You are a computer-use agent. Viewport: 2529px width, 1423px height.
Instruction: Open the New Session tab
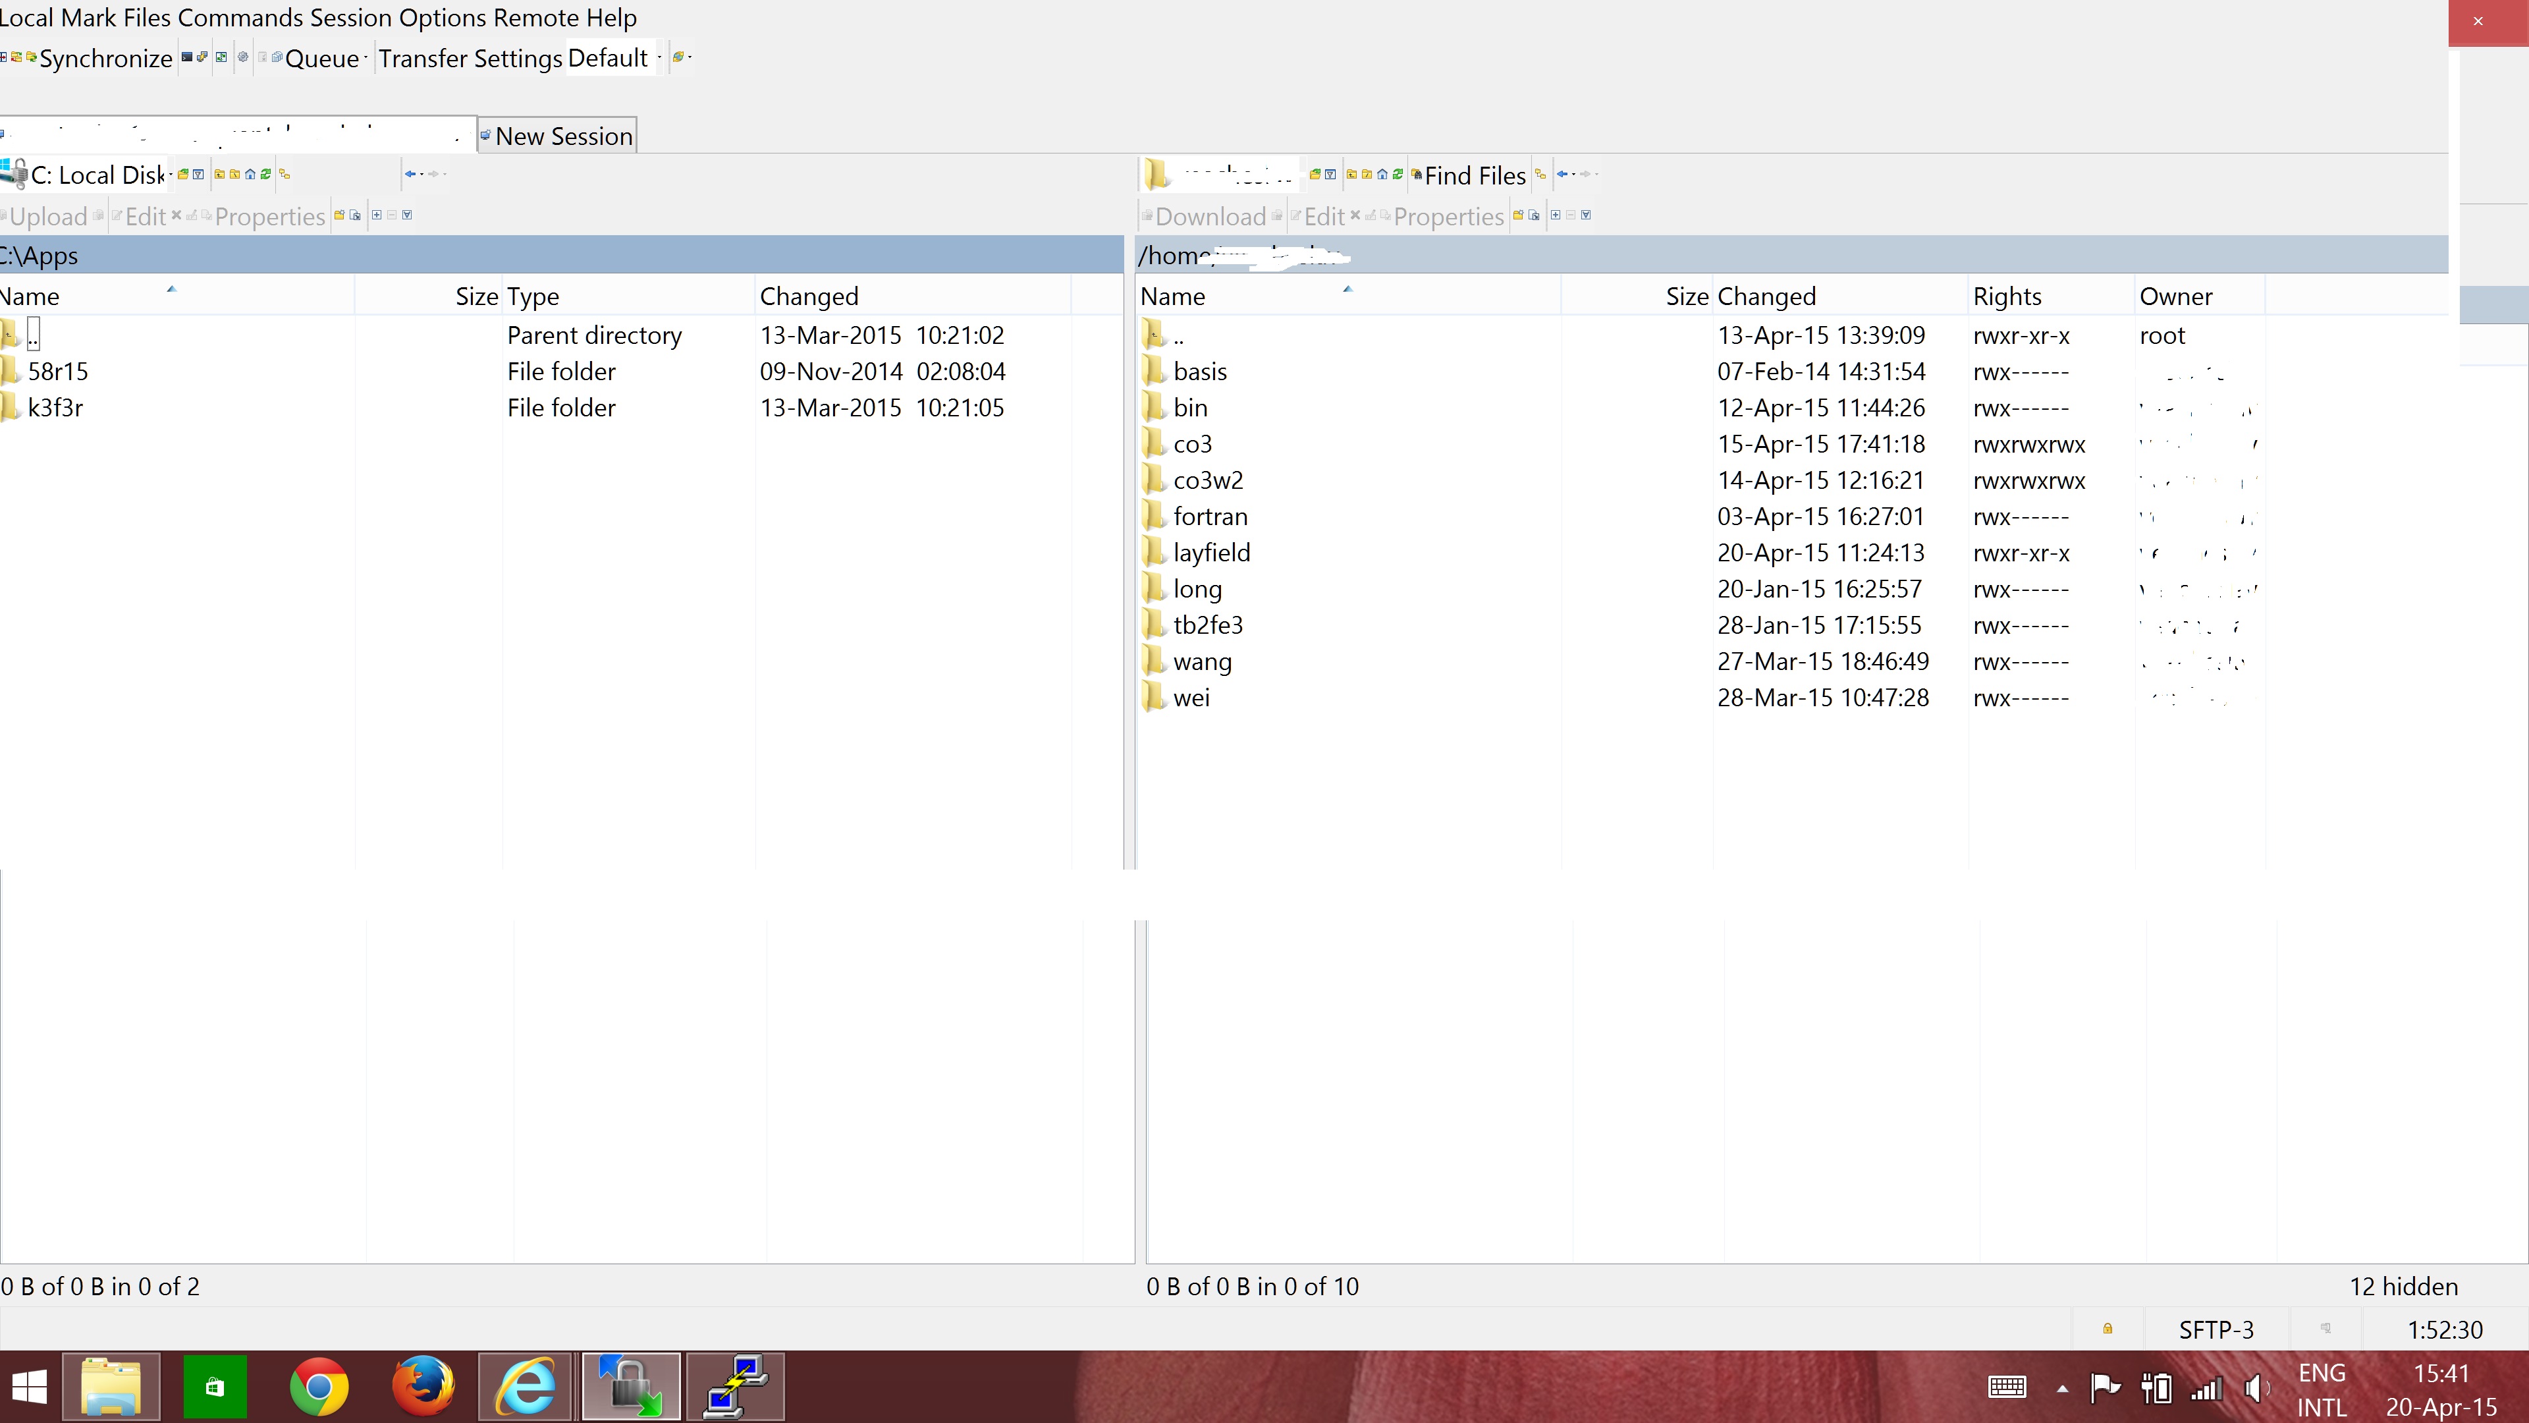coord(557,136)
